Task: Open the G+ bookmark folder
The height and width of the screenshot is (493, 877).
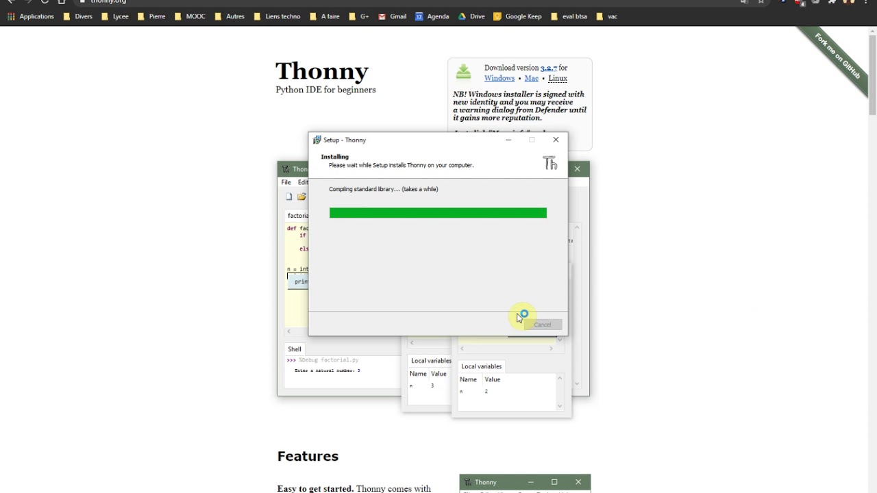Action: pyautogui.click(x=358, y=16)
